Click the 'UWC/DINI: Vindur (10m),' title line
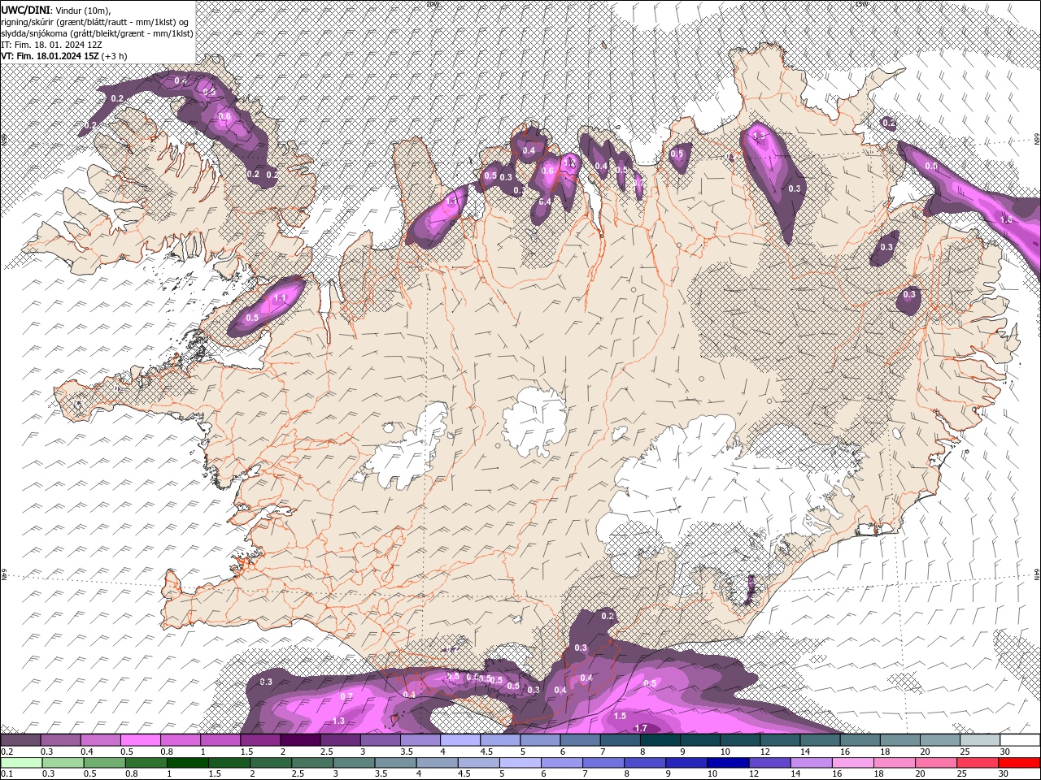 (x=56, y=9)
